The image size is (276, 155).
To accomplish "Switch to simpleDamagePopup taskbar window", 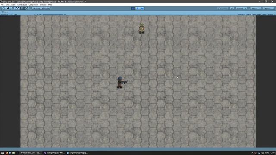I will point(77,153).
